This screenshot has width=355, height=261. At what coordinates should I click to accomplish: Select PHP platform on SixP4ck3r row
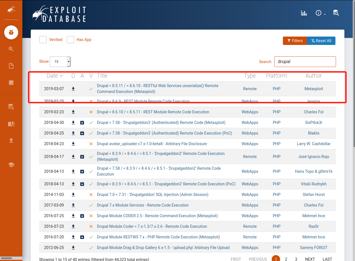coord(276,123)
